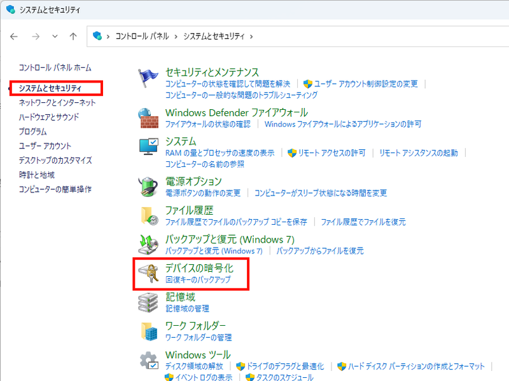Click the Control Panel icon in address bar
This screenshot has height=381, width=509.
97,36
